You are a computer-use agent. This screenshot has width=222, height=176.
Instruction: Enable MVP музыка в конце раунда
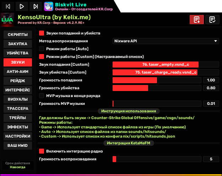42,96
